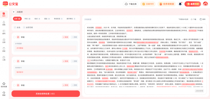Open the 首页 home sidebar icon
This screenshot has width=210, height=99.
tap(4, 14)
